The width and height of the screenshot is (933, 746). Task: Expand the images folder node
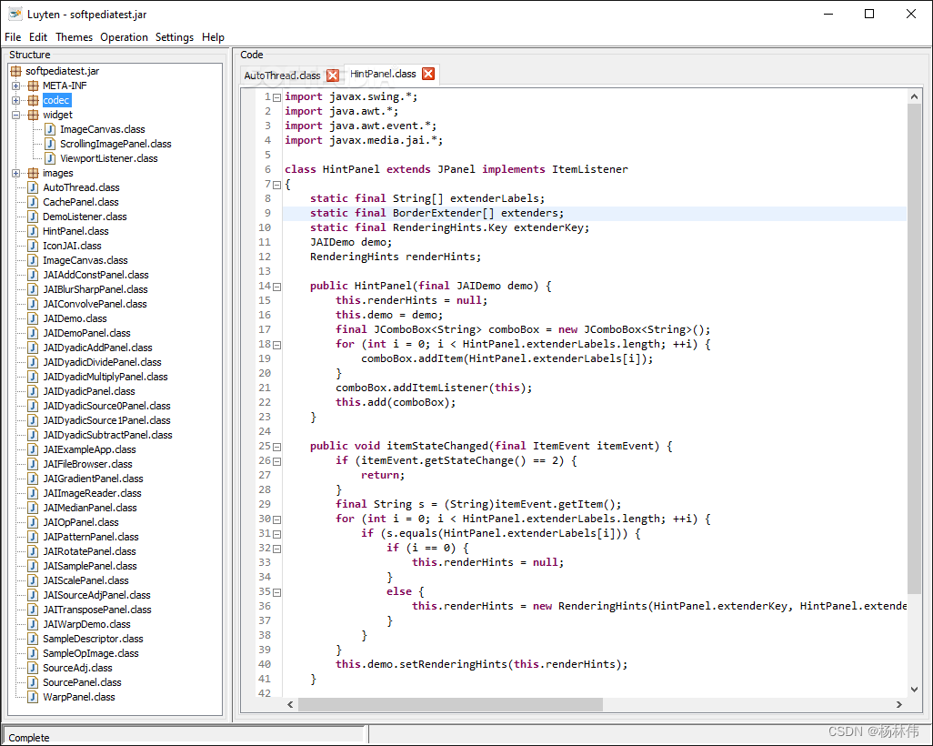coord(15,173)
